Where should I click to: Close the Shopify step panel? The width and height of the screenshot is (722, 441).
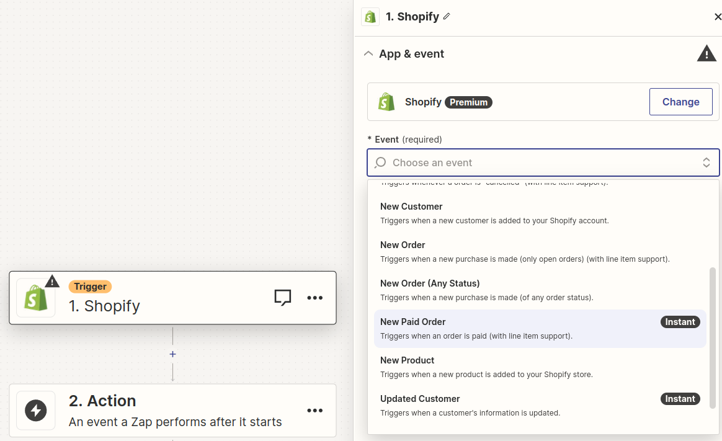718,17
